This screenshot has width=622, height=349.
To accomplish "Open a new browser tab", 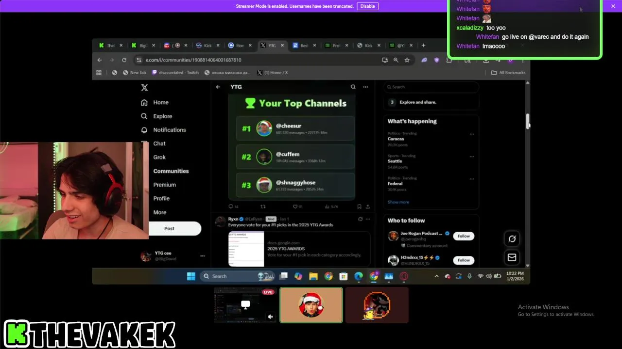I will 423,46.
